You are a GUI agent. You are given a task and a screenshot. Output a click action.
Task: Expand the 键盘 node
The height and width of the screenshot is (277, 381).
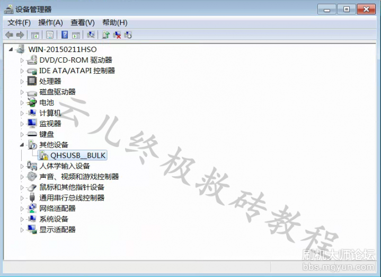[22, 134]
